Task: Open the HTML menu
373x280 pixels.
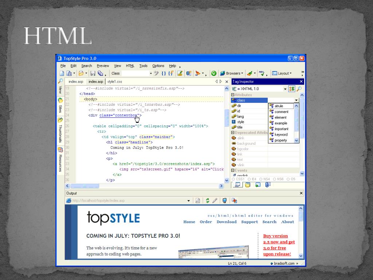Action: (x=130, y=66)
